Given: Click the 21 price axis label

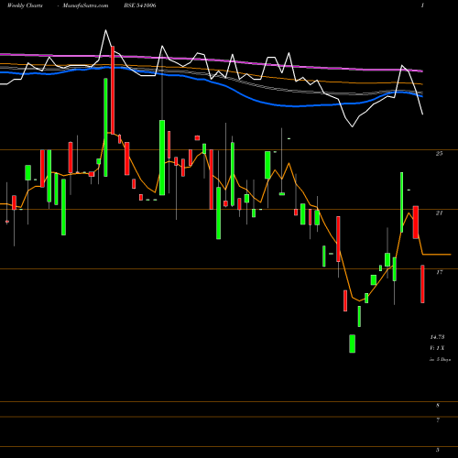Looking at the screenshot, I should pos(439,213).
